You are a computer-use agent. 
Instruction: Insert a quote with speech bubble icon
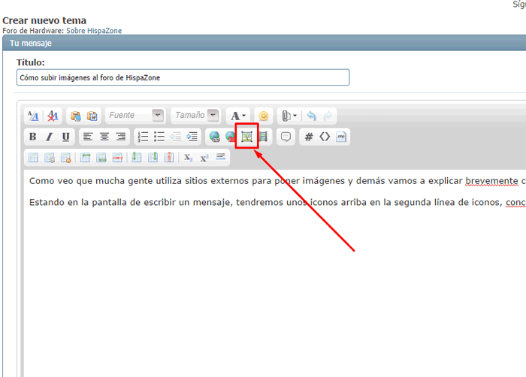pyautogui.click(x=286, y=137)
